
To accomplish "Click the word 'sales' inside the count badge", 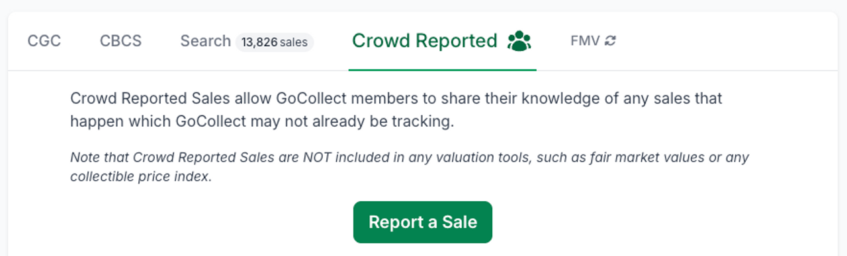I will point(294,42).
